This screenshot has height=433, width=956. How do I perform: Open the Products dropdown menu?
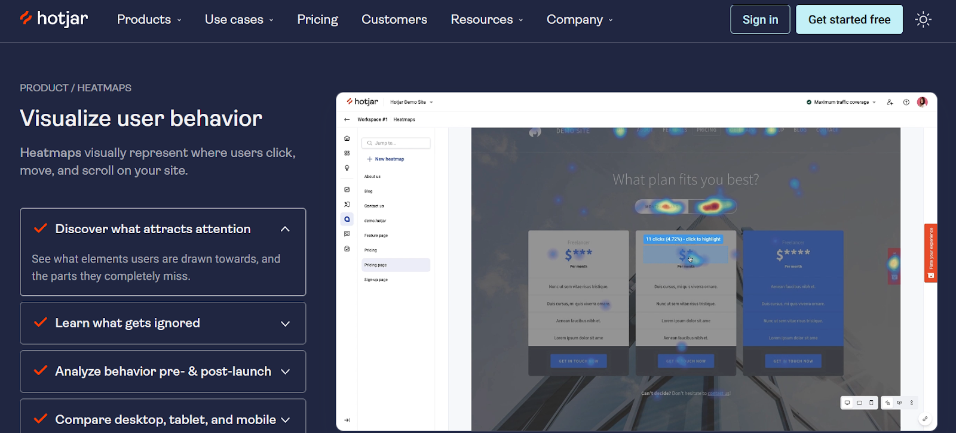pos(149,20)
